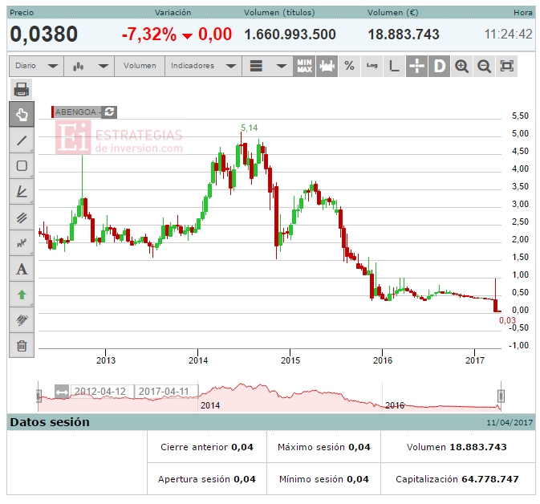The width and height of the screenshot is (540, 504).
Task: Click the ABENGOA refresh icon
Action: pos(109,112)
